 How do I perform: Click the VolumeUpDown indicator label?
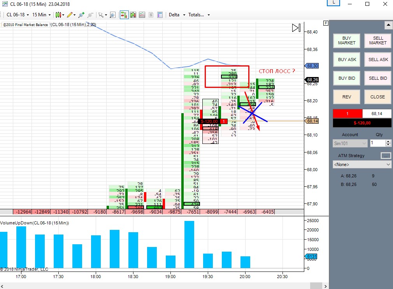point(35,223)
